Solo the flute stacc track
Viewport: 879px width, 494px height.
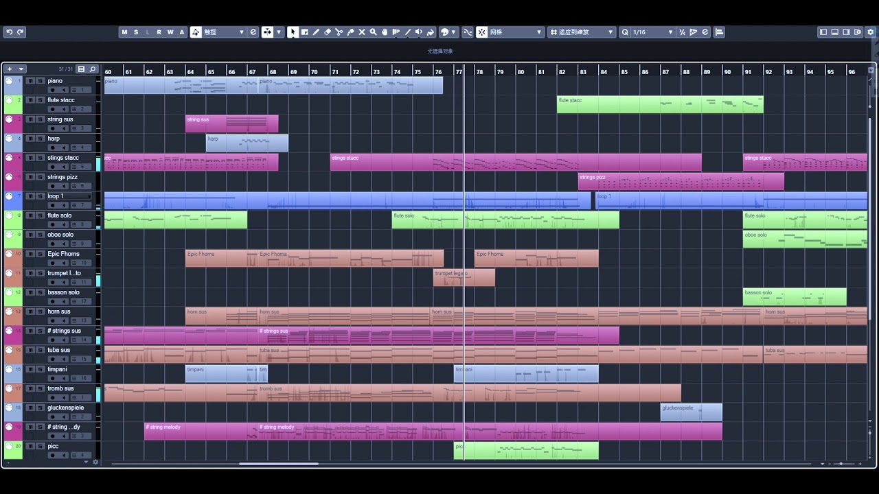(41, 99)
